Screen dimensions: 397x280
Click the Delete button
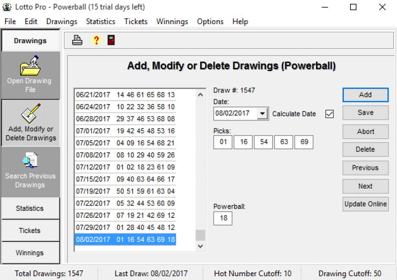point(365,149)
